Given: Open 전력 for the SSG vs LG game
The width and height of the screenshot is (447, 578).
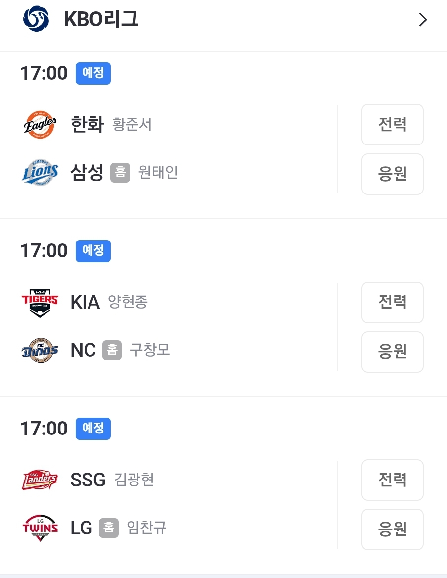Looking at the screenshot, I should (392, 480).
